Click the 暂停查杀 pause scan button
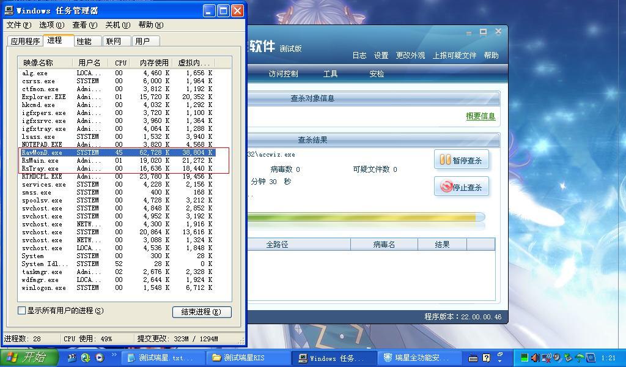Screen dimensions: 626x367 [461, 160]
